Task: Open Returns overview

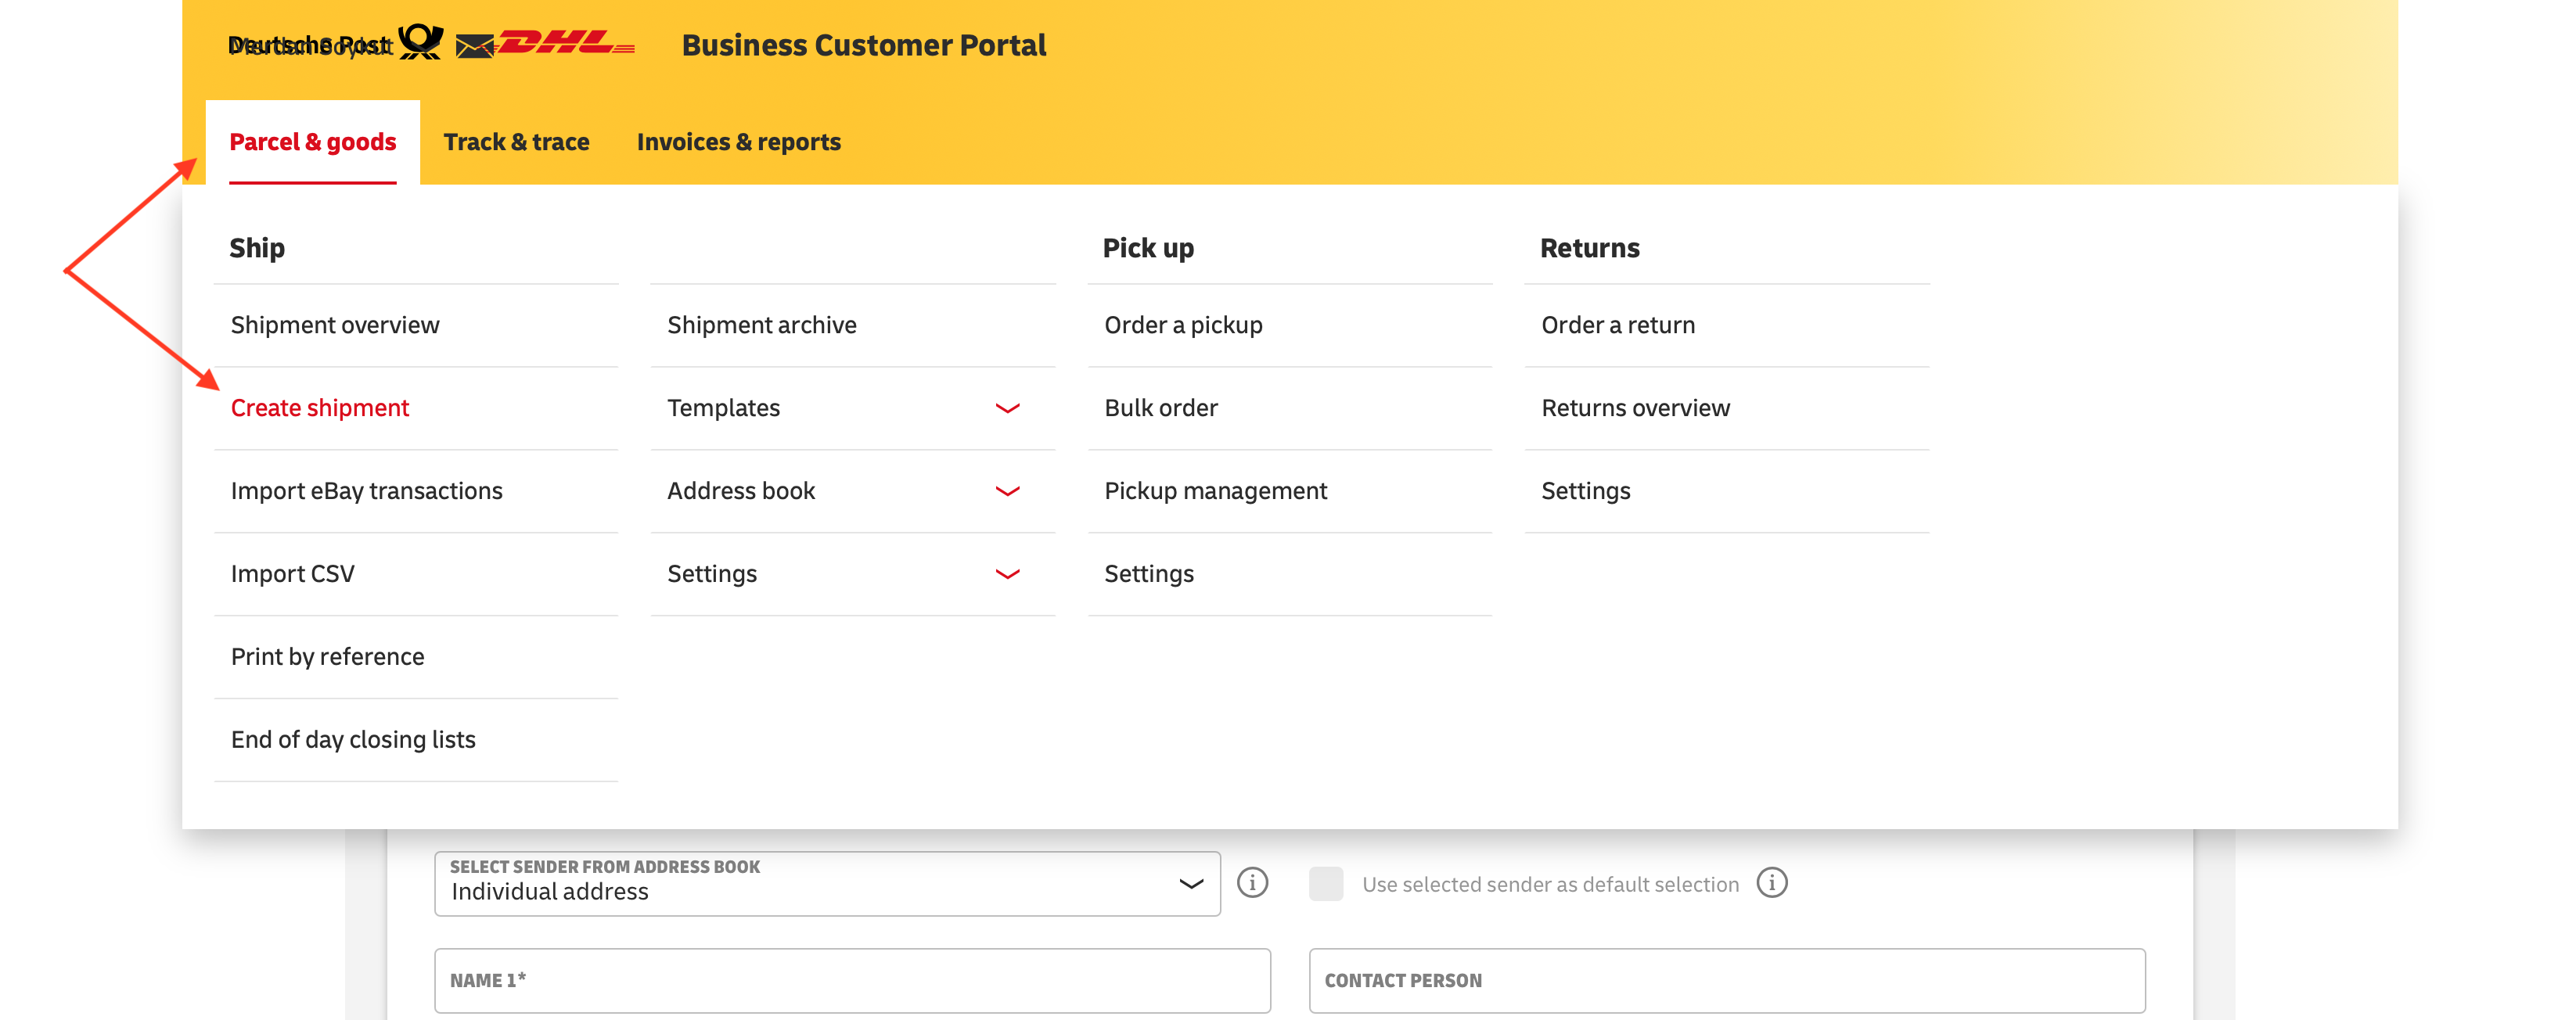Action: click(x=1635, y=408)
